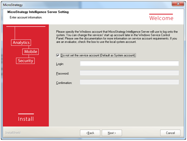Screen dimensions: 187x141
Task: Select the Mobile box in sidebar graphic
Action: tap(31, 51)
